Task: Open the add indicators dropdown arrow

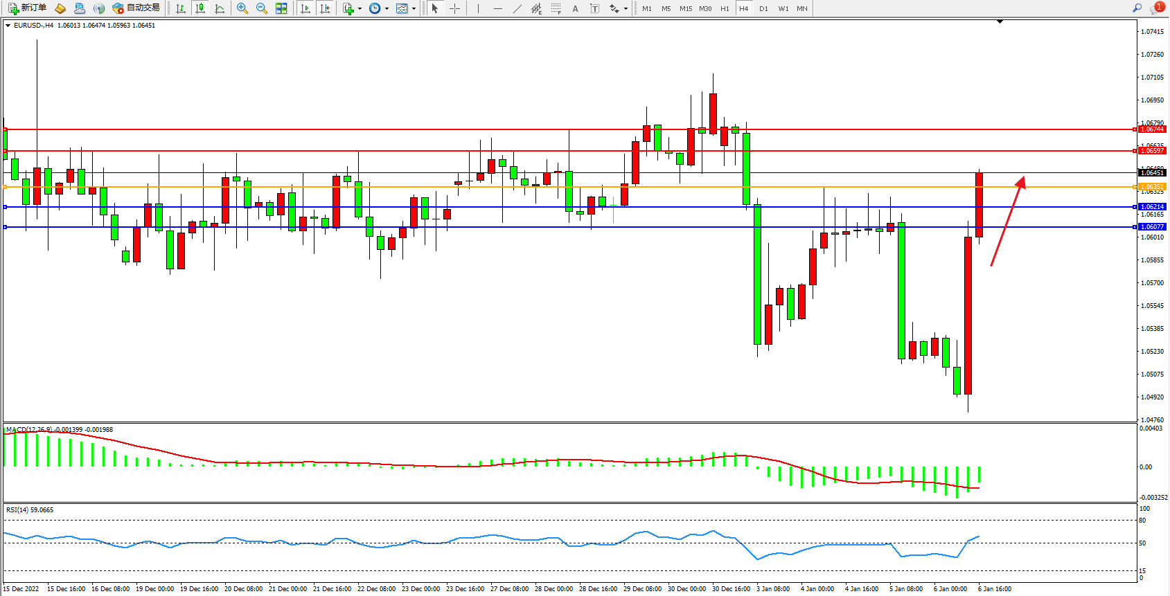Action: tap(360, 9)
